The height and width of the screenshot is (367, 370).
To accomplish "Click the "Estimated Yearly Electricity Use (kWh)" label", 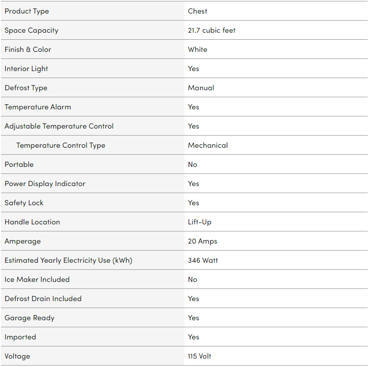I will (68, 260).
